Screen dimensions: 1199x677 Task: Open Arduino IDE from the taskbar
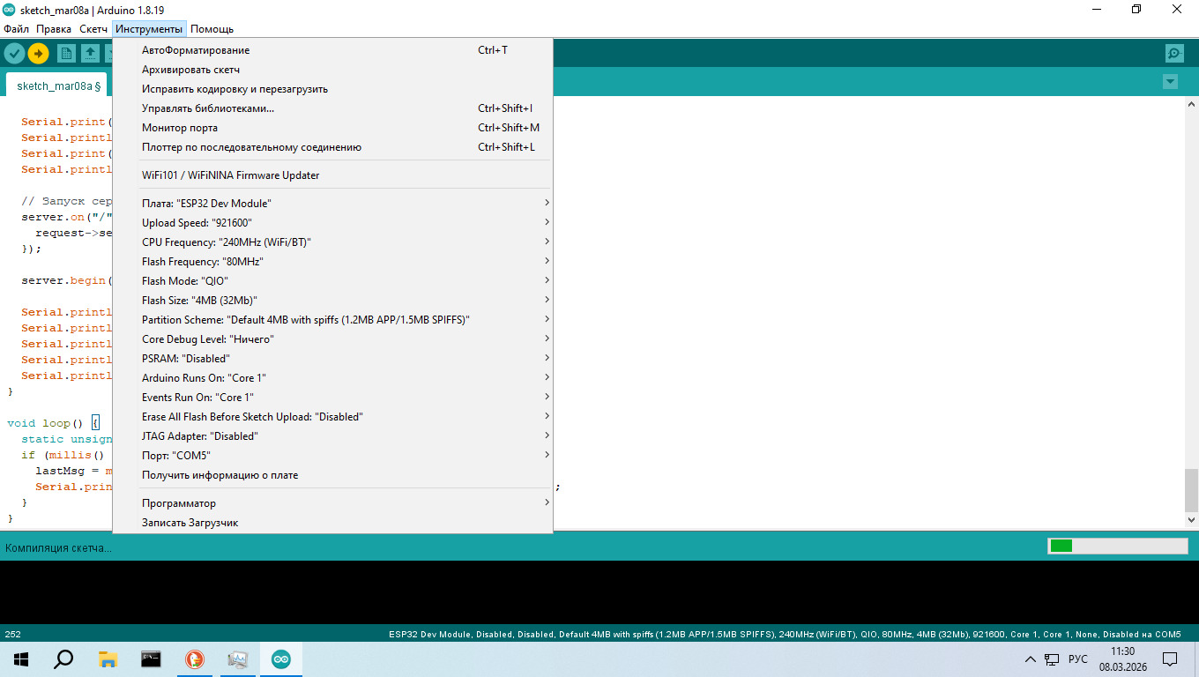coord(280,659)
